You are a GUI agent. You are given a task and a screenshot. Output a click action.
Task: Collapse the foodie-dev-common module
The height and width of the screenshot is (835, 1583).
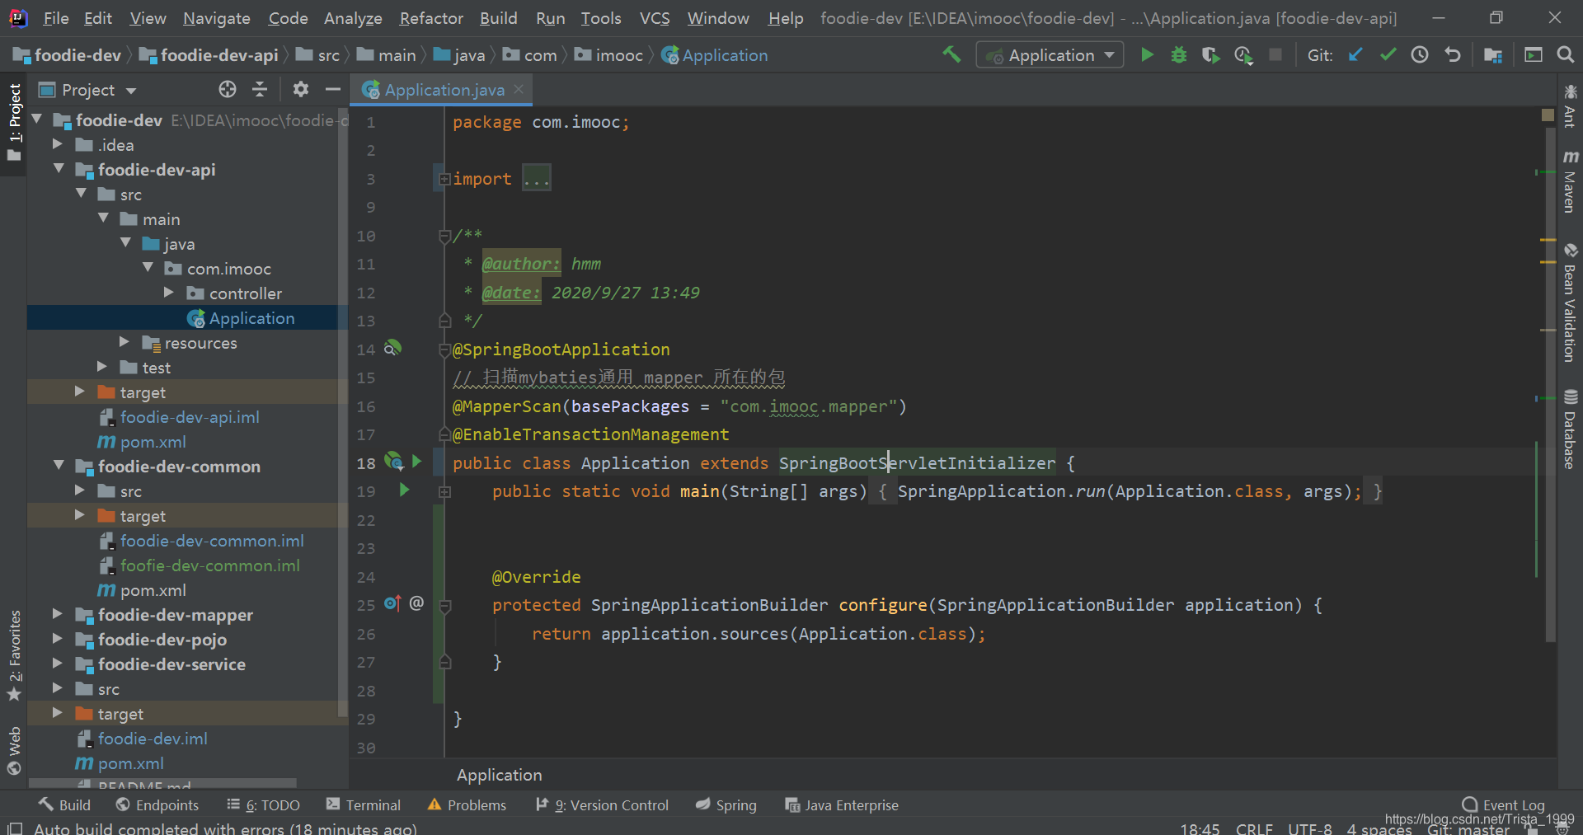(x=59, y=466)
